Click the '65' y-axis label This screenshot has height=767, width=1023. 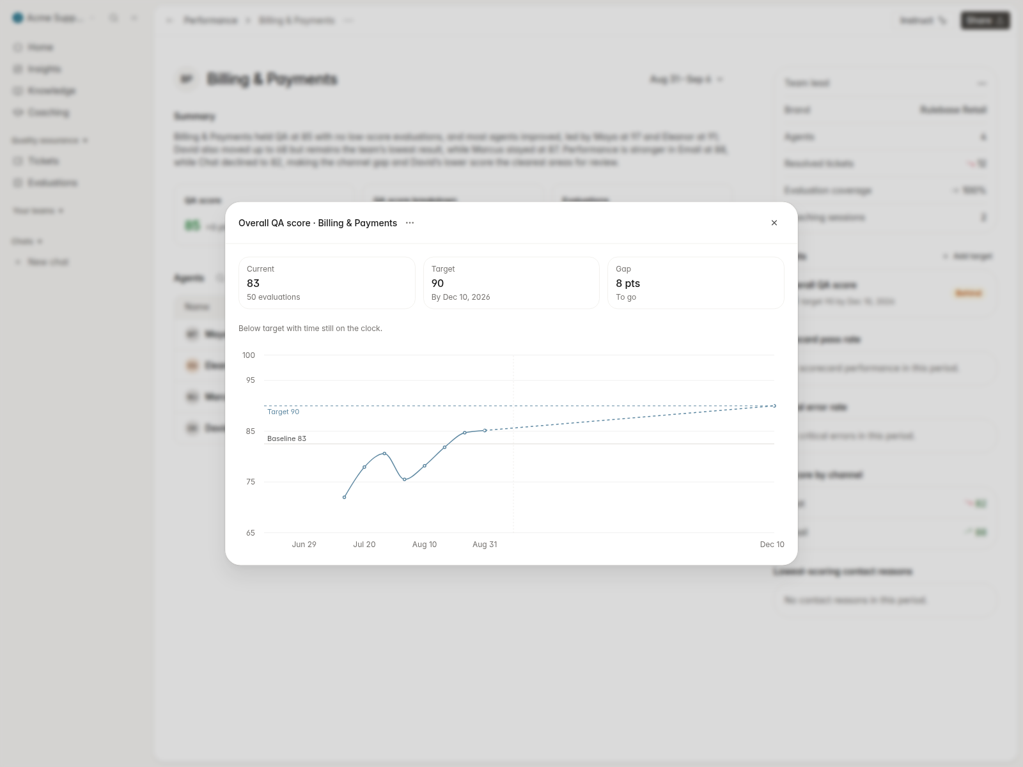point(251,533)
